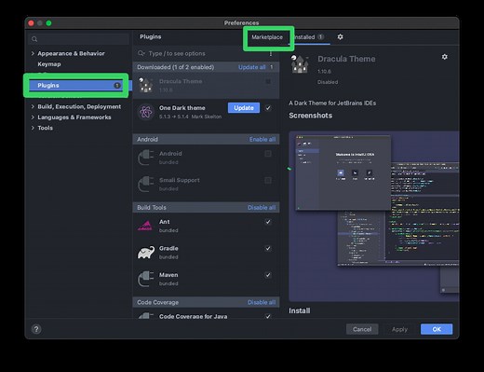This screenshot has width=484, height=372.
Task: Focus the plugin search field
Action: (x=202, y=53)
